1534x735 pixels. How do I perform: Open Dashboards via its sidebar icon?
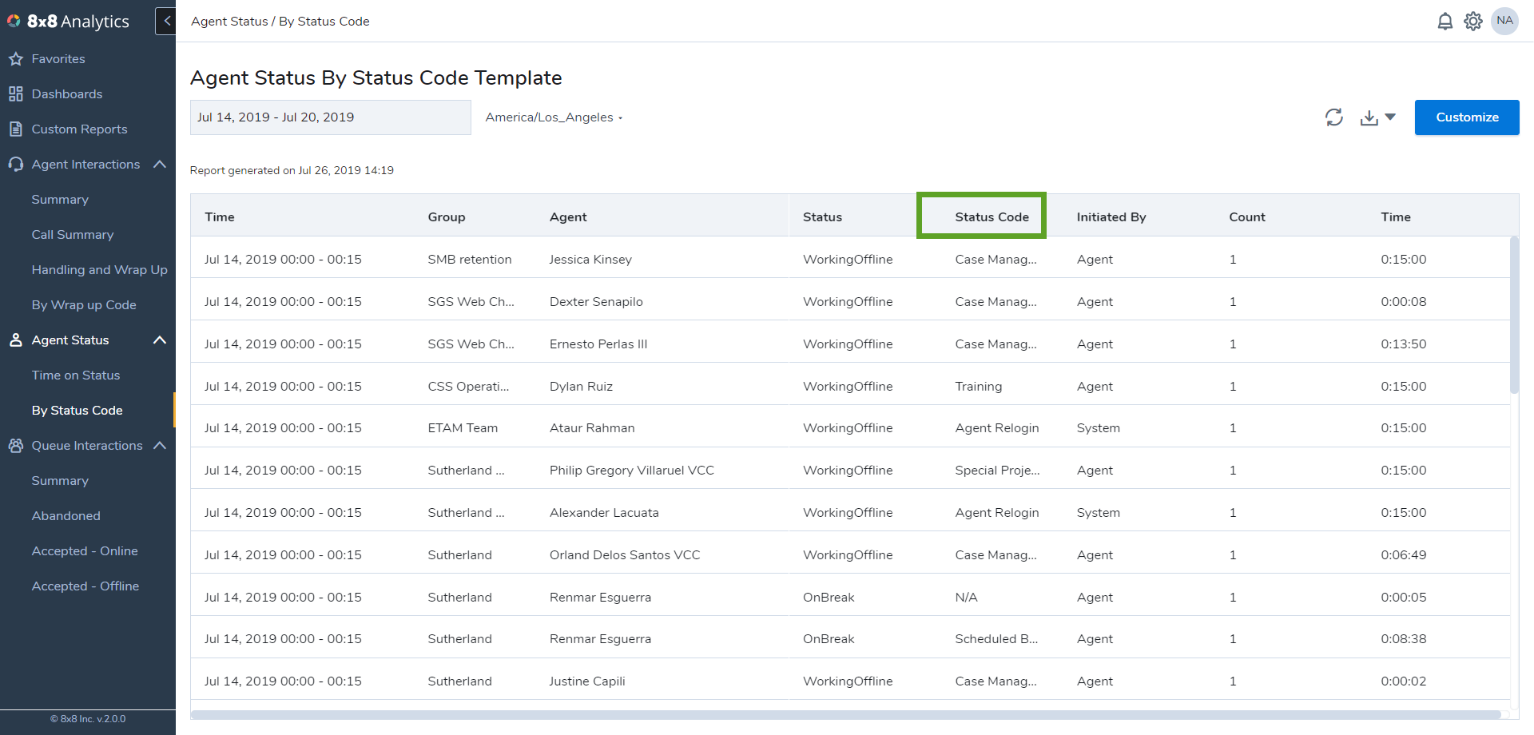coord(16,93)
